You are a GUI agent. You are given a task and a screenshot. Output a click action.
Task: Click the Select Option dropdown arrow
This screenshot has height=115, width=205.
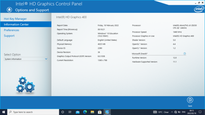(46, 59)
